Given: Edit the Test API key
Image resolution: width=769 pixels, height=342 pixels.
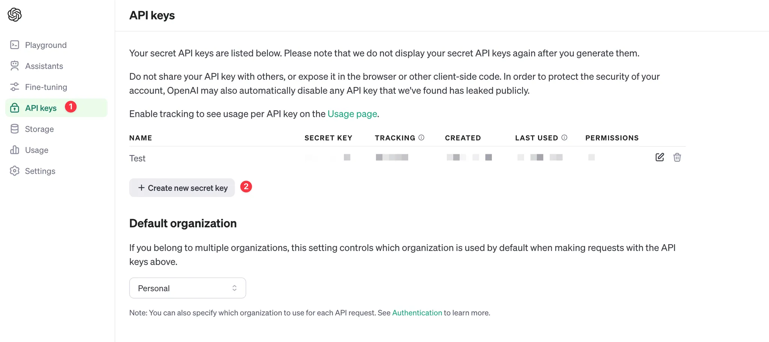Looking at the screenshot, I should [x=660, y=157].
